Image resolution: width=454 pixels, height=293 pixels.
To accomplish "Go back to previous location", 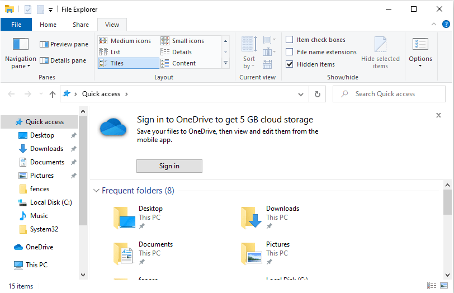I will pos(11,94).
